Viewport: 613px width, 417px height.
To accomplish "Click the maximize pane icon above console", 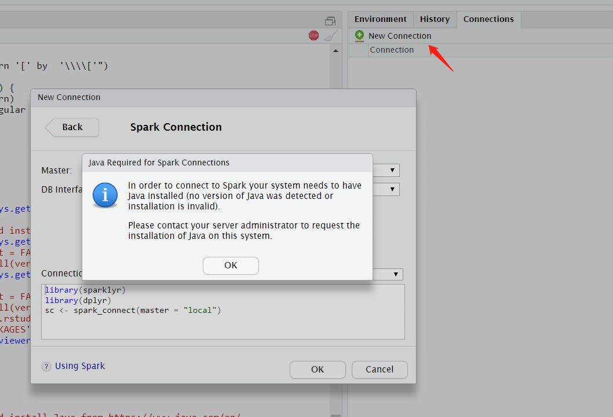I will click(330, 21).
